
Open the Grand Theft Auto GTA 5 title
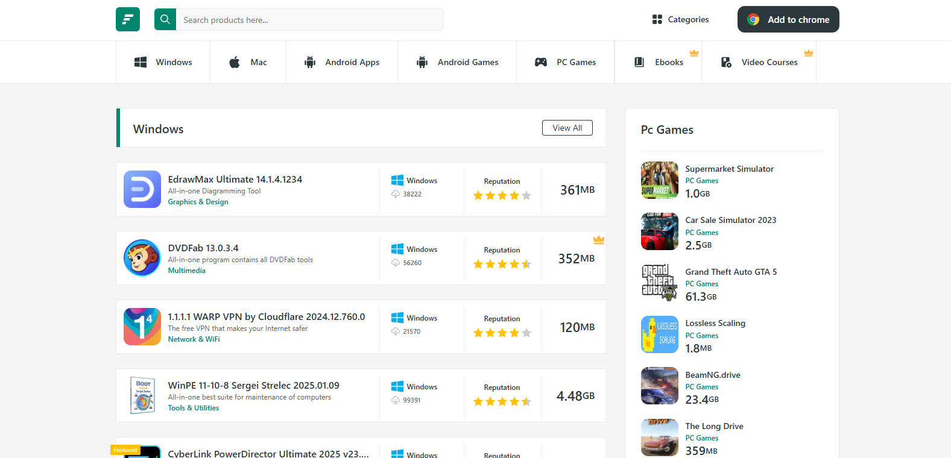(x=731, y=272)
